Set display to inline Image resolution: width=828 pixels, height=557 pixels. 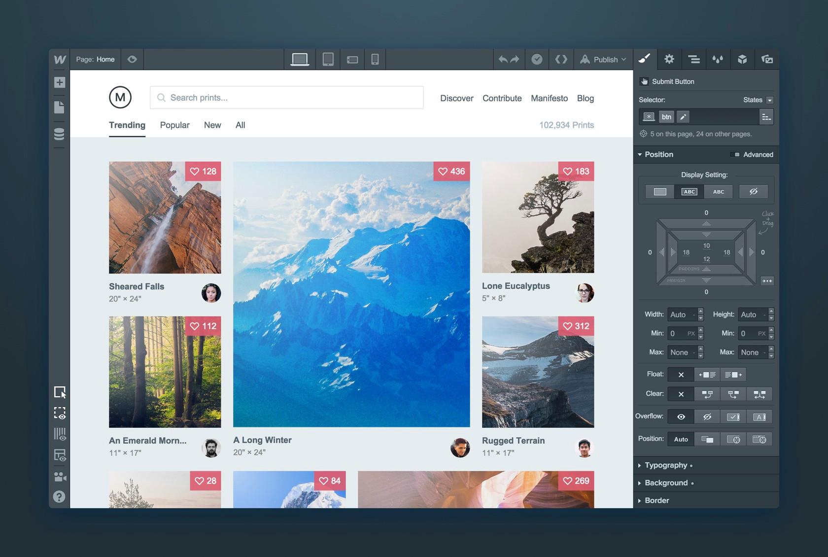[719, 192]
